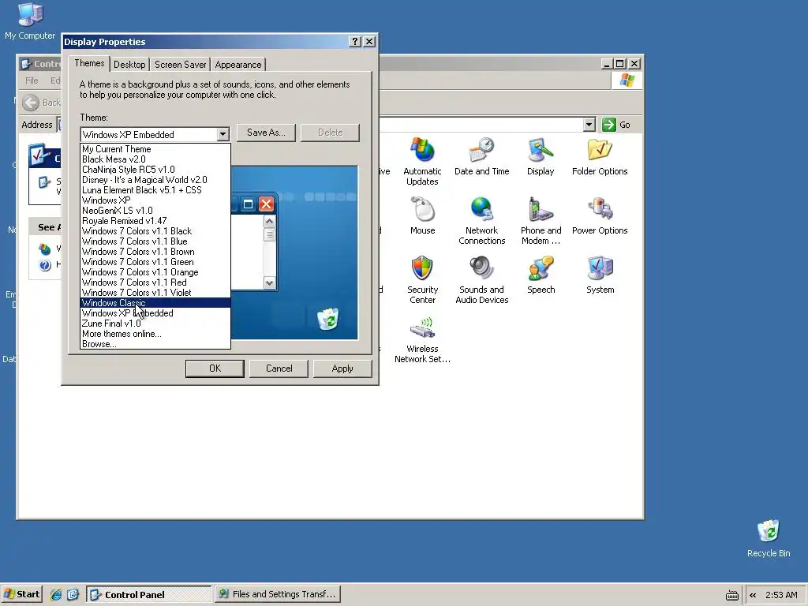Open the Address bar dropdown arrow
Viewport: 808px width, 606px height.
(589, 125)
